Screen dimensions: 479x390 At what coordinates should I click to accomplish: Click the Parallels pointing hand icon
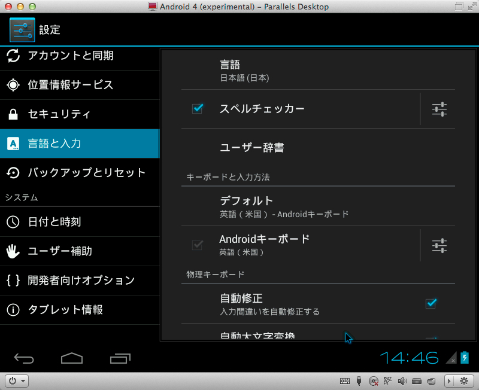coord(431,381)
